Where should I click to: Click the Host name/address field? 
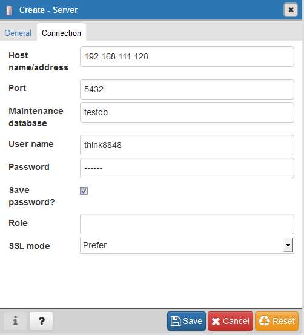187,56
